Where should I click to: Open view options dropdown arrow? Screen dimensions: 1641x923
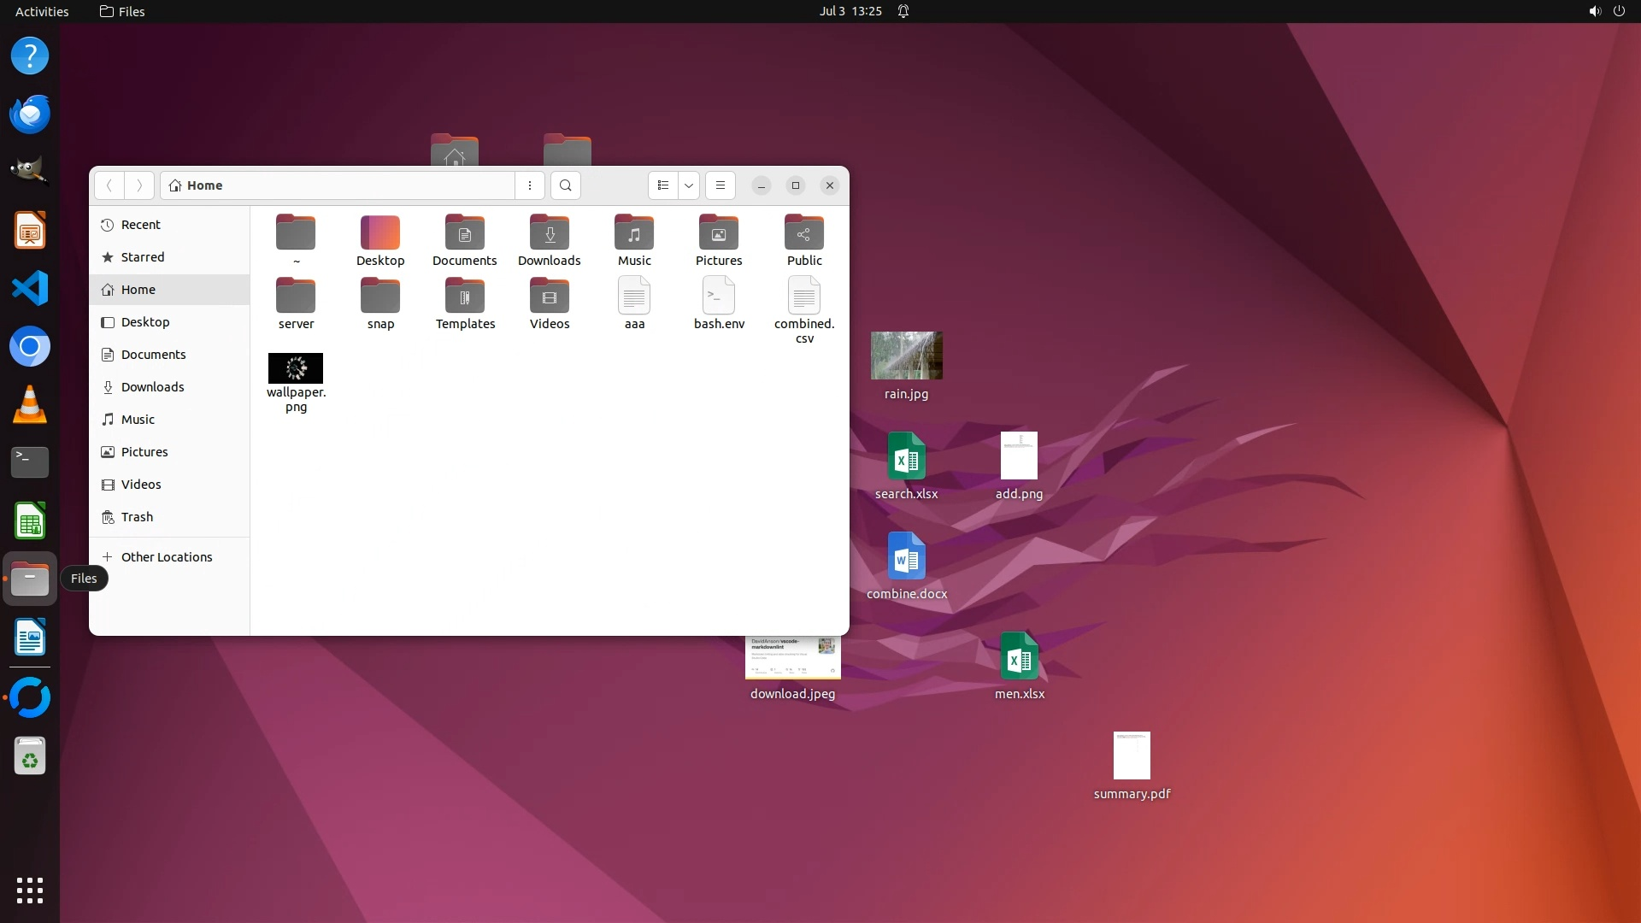(x=689, y=185)
